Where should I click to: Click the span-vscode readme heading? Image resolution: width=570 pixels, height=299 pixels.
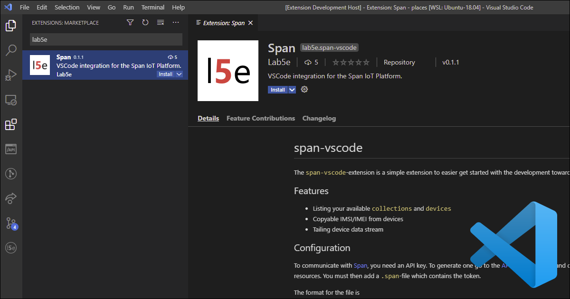pyautogui.click(x=328, y=148)
